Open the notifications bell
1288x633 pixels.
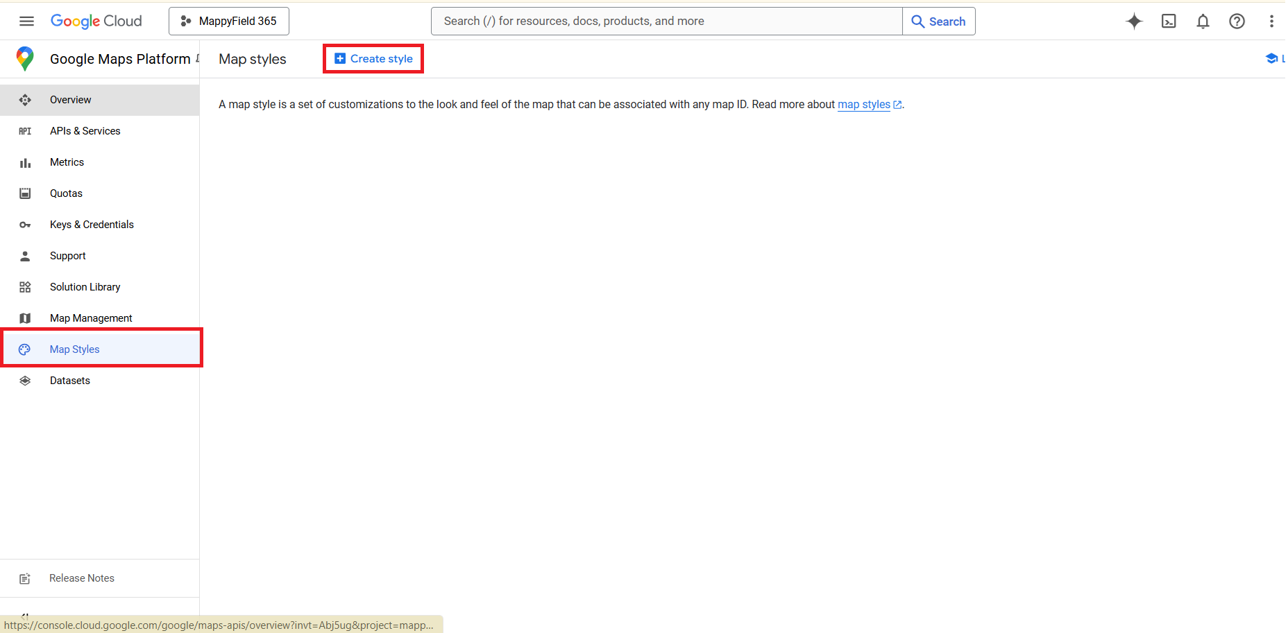(1203, 21)
